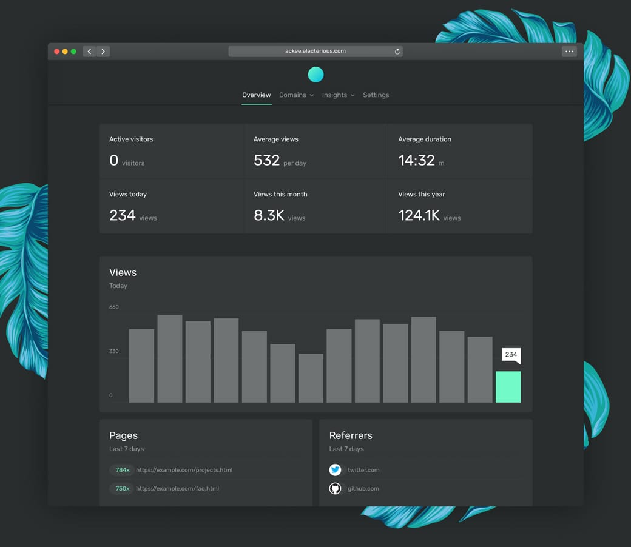The height and width of the screenshot is (547, 631).
Task: Open the Settings tab
Action: (376, 95)
